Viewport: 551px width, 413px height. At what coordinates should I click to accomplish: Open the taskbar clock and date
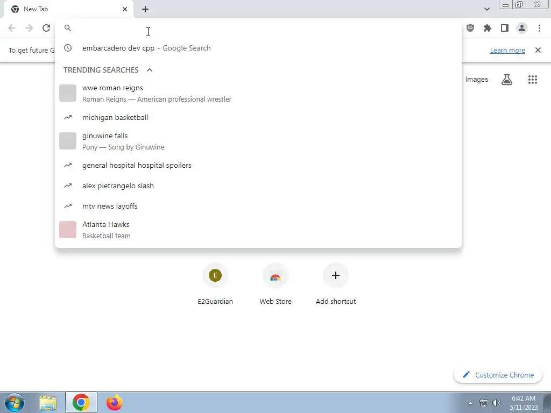click(524, 403)
